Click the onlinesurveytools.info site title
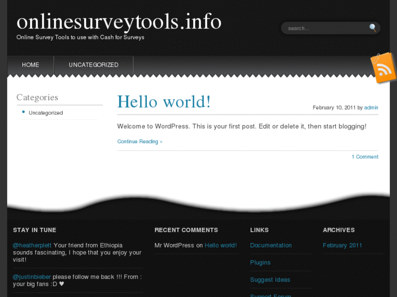 (x=119, y=22)
